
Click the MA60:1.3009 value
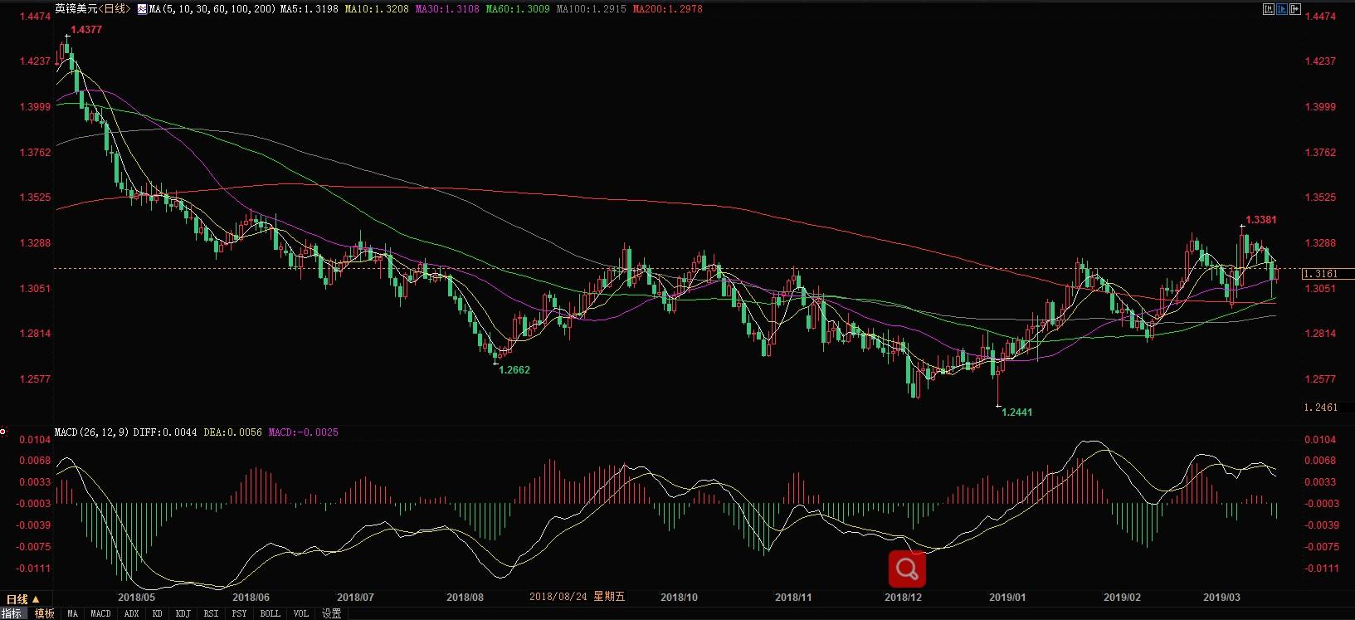point(518,9)
